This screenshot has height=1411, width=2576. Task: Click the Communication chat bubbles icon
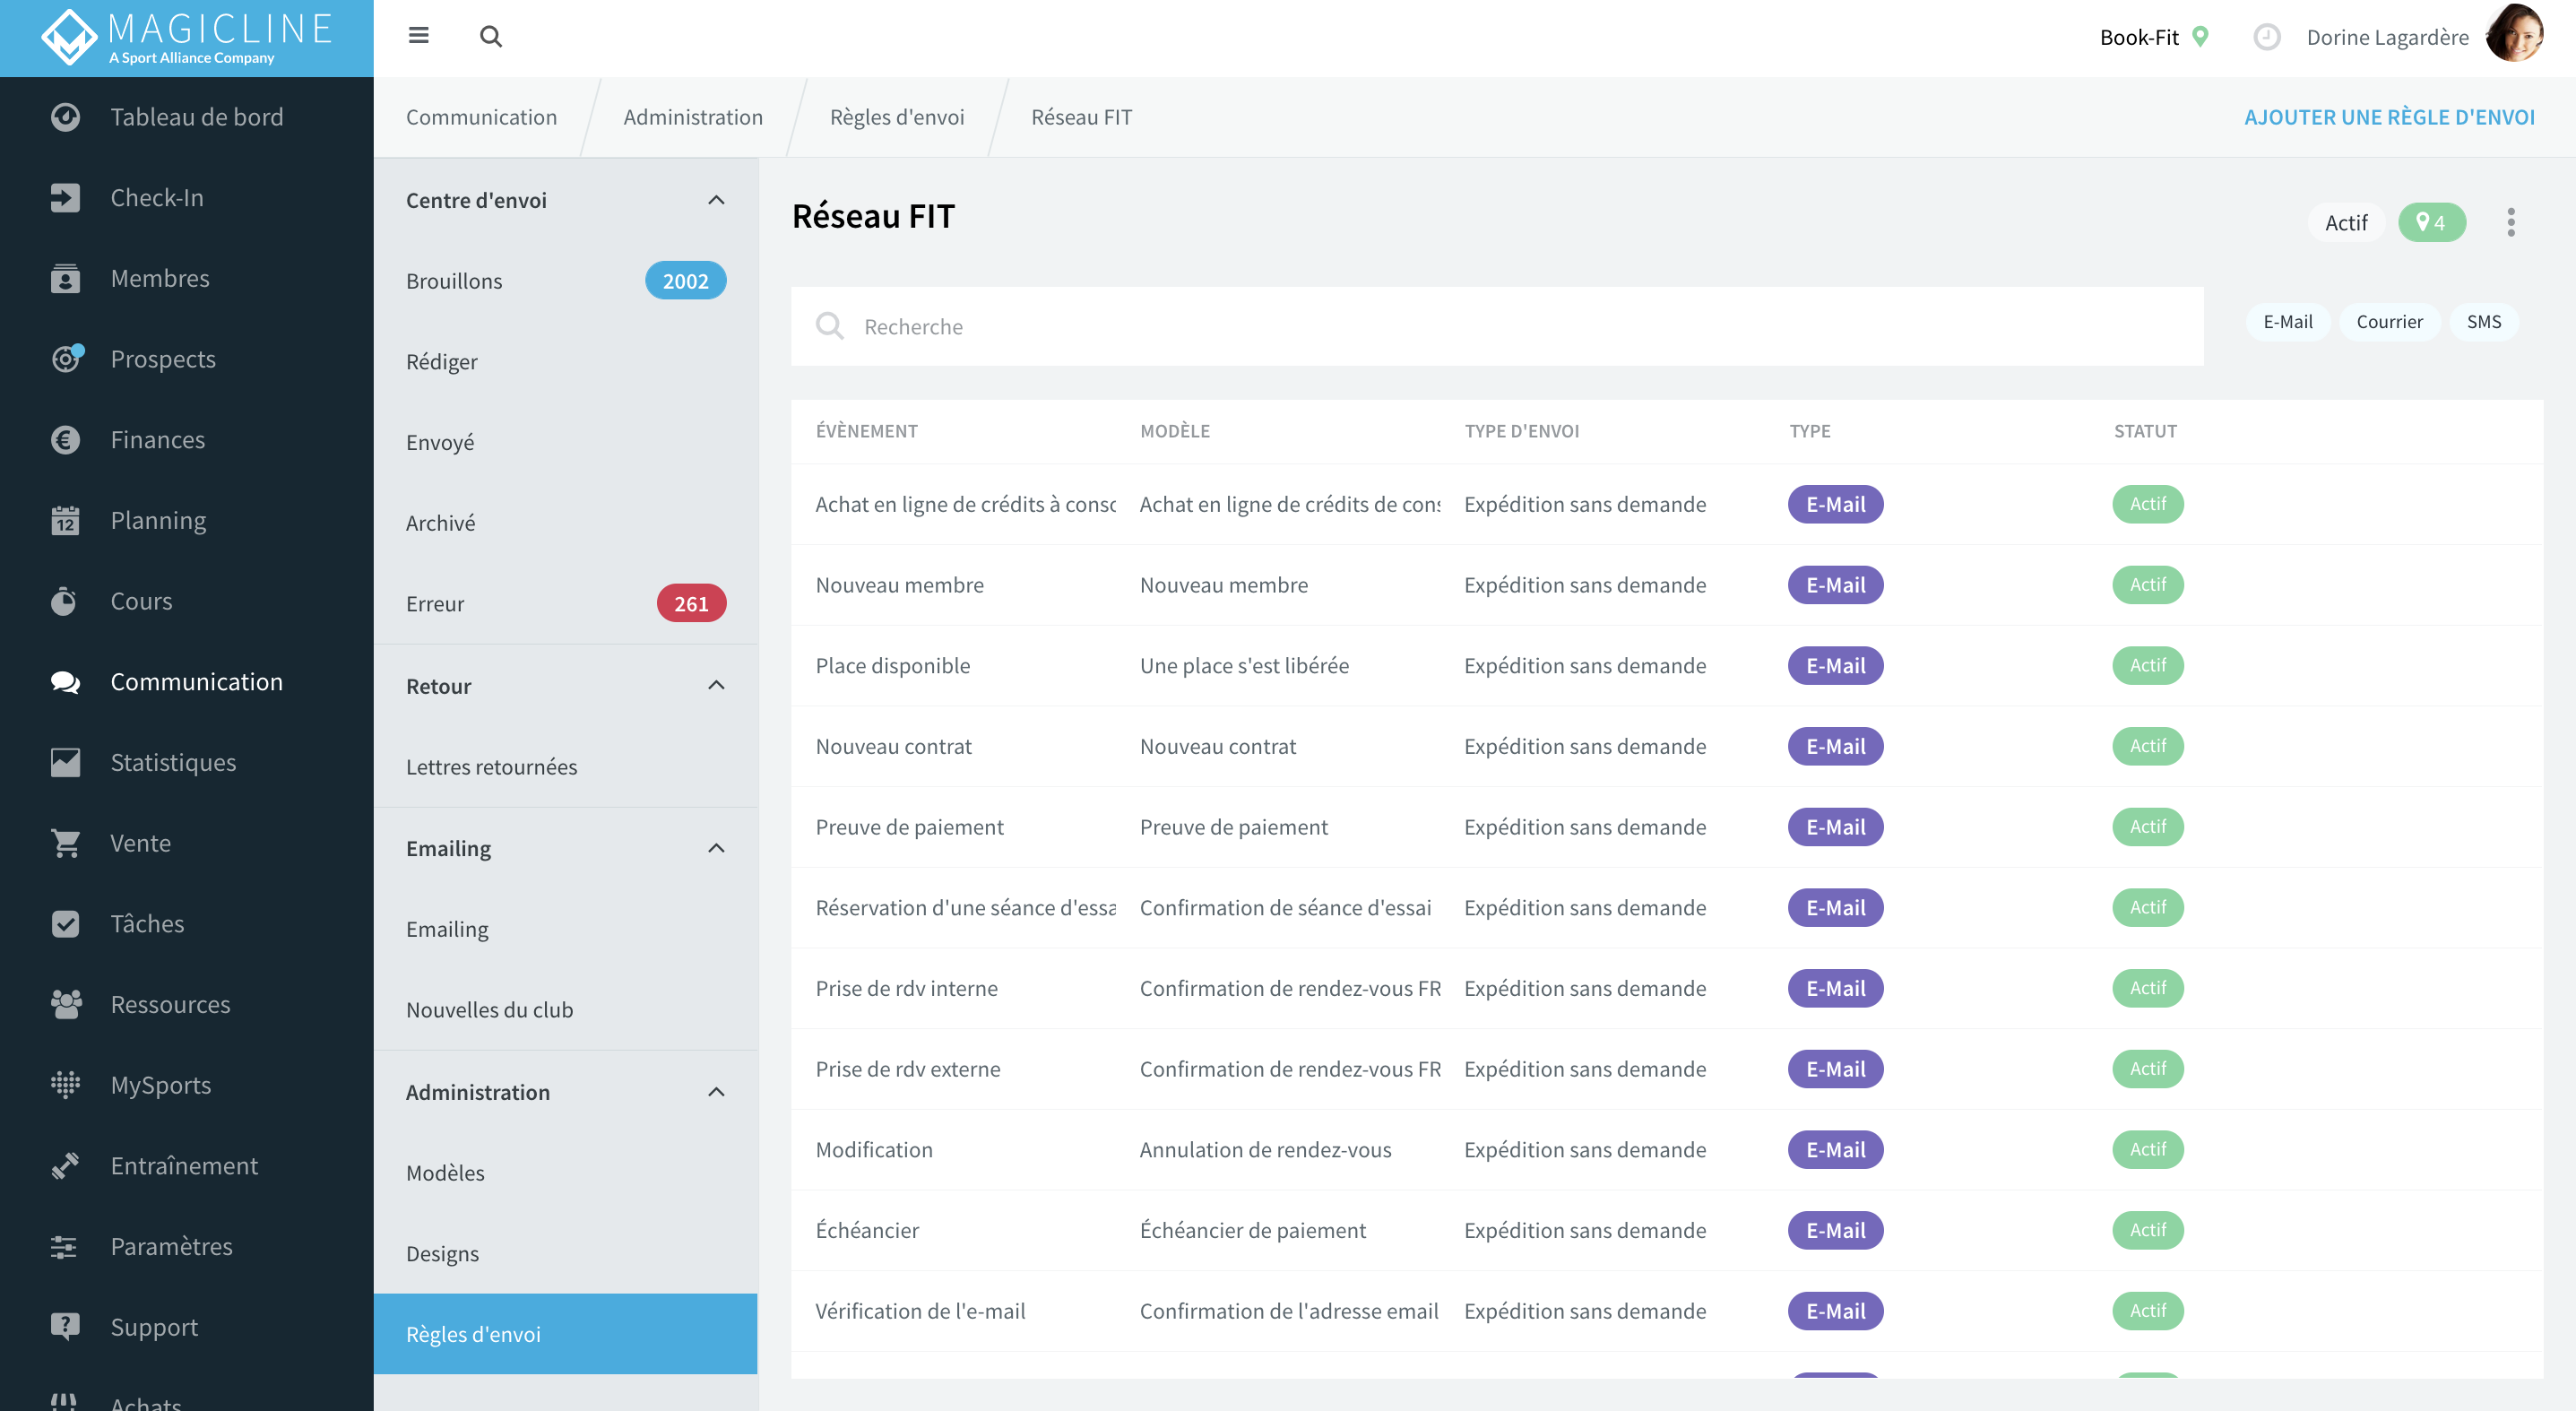click(65, 682)
